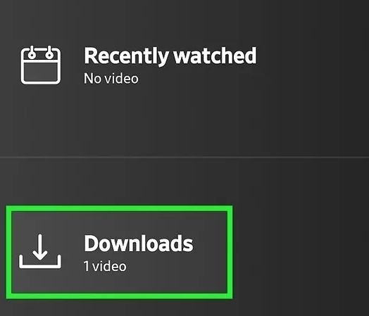Click the right binder ring on calendar icon

(49, 53)
